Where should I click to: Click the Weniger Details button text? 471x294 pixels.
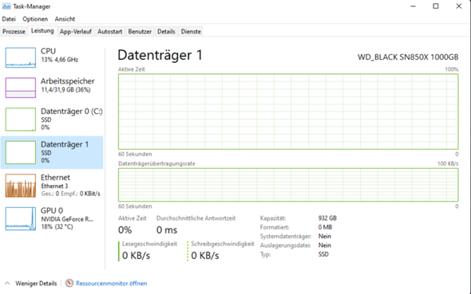[x=36, y=283]
